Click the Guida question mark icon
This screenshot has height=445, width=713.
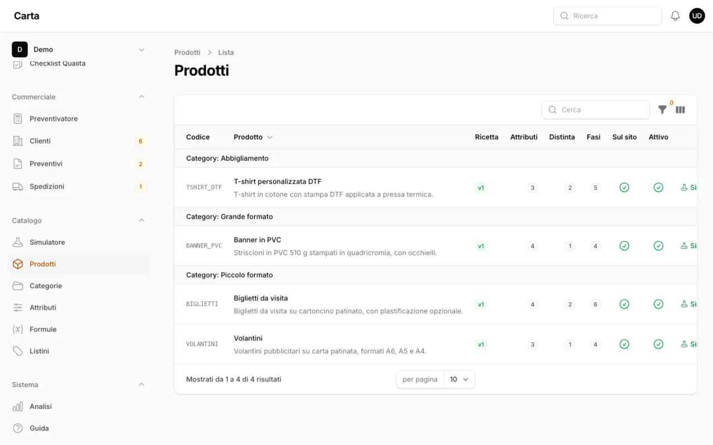18,428
